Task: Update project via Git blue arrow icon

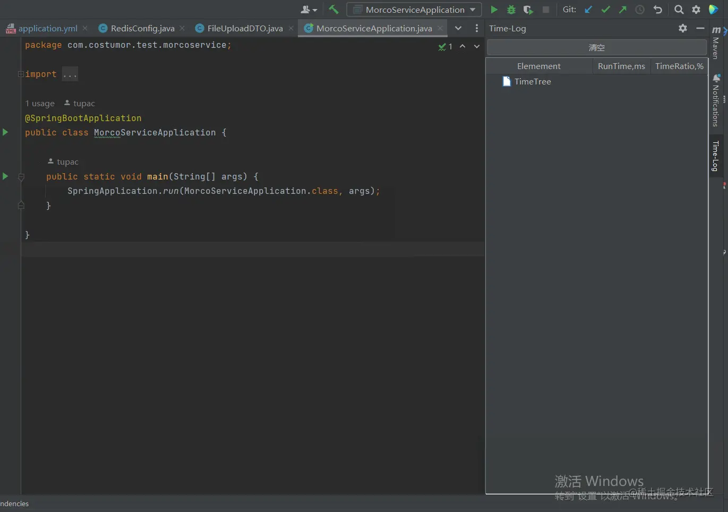Action: click(x=588, y=10)
